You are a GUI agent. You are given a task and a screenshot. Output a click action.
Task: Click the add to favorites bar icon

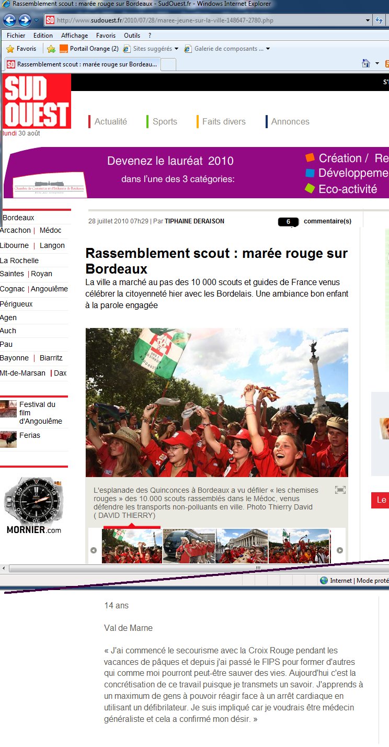tap(51, 49)
